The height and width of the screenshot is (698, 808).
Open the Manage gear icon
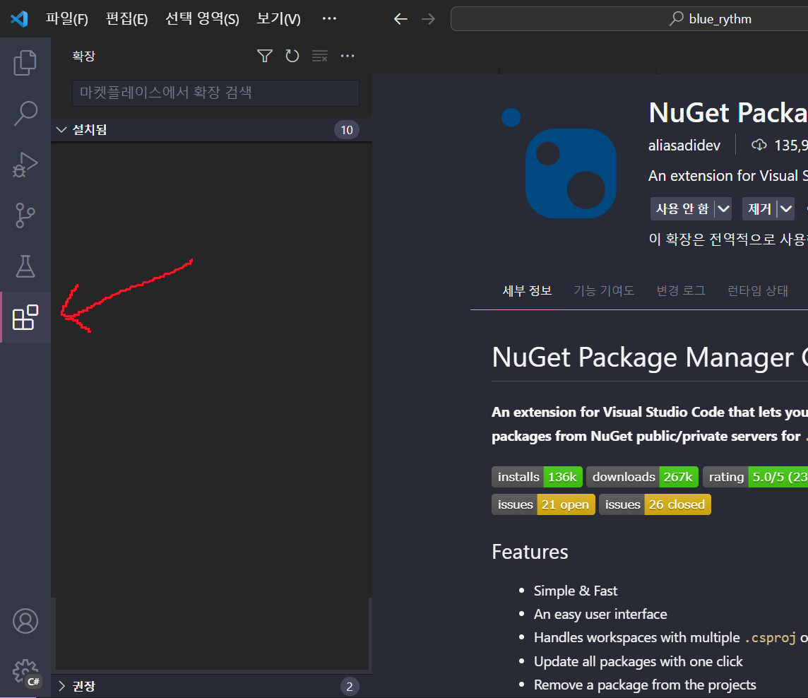[x=25, y=671]
